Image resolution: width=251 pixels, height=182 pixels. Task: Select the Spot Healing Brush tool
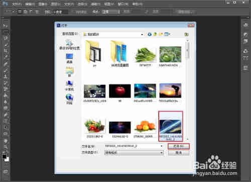tap(6, 64)
